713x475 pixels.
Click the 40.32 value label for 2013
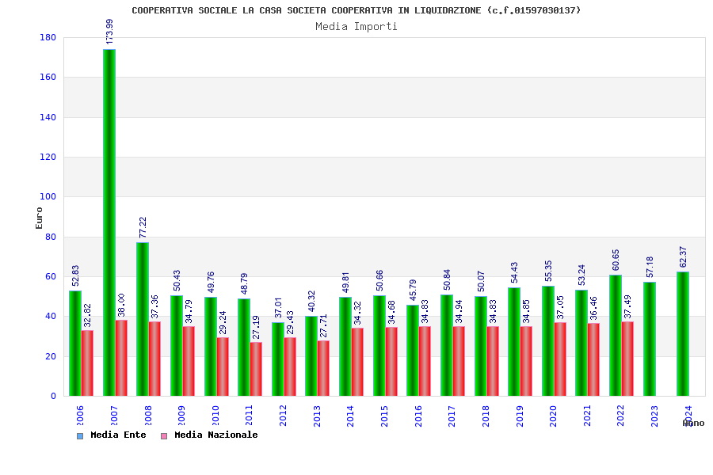(x=311, y=301)
